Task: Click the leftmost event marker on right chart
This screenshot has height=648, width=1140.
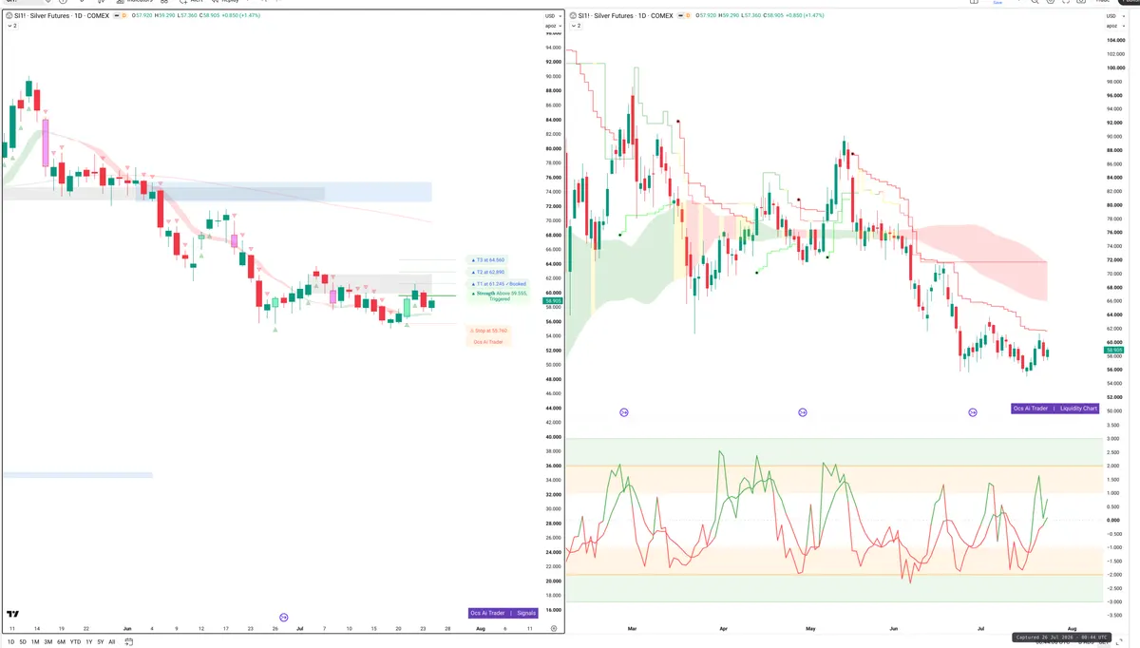Action: pyautogui.click(x=624, y=412)
